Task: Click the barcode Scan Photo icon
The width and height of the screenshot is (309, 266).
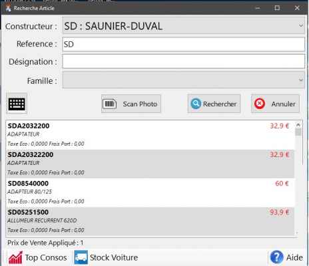Action: (x=109, y=104)
